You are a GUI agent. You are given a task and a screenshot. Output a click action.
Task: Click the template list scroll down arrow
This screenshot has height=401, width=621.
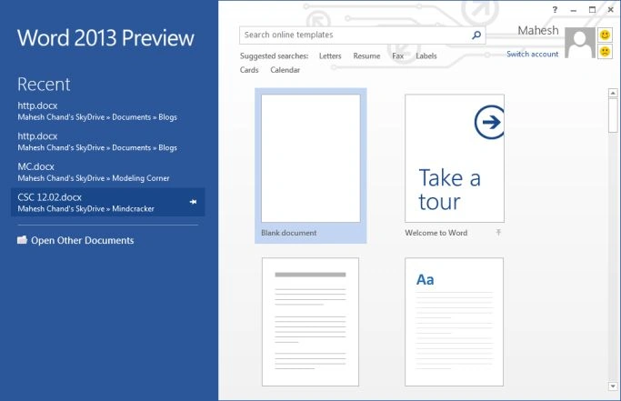[x=613, y=386]
